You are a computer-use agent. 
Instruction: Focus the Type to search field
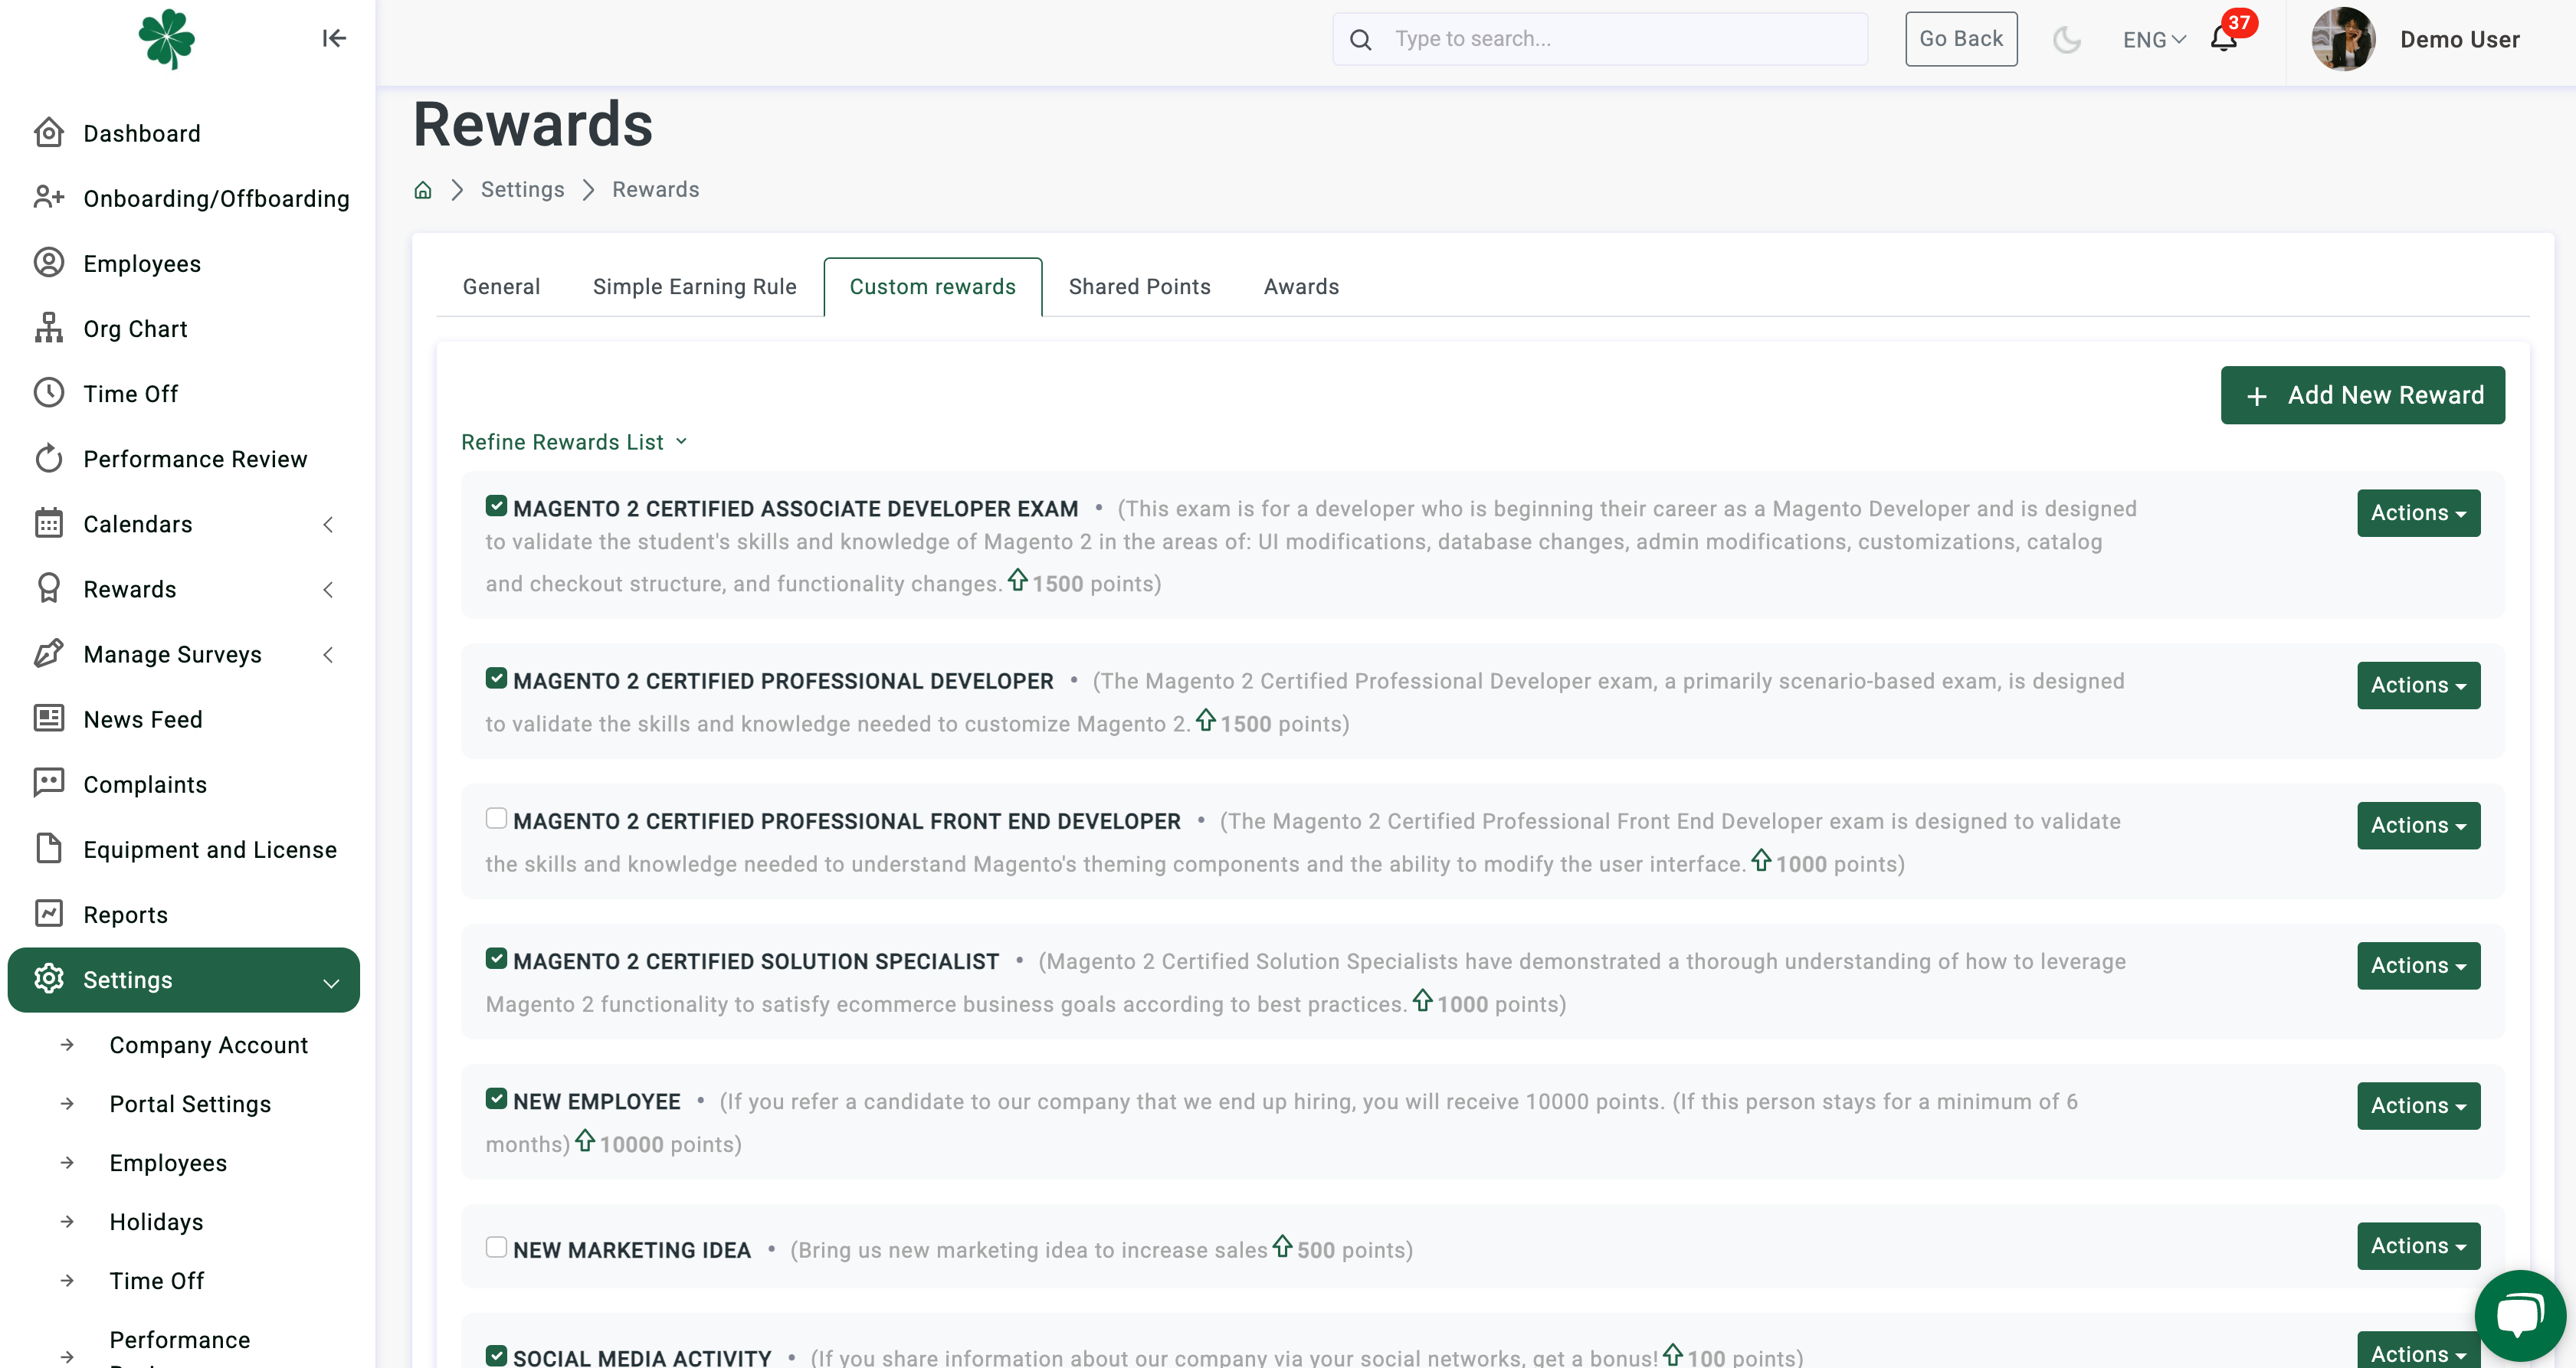point(1600,39)
